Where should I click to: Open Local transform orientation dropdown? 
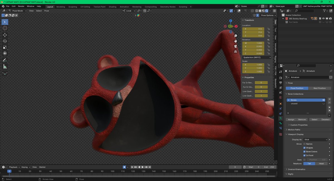pyautogui.click(x=129, y=11)
